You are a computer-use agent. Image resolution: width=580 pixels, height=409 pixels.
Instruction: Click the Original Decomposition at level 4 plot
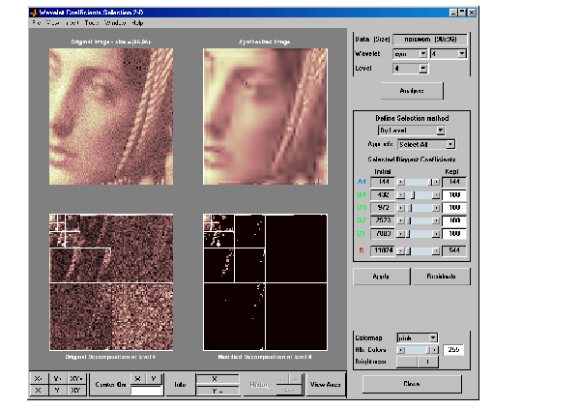(111, 282)
